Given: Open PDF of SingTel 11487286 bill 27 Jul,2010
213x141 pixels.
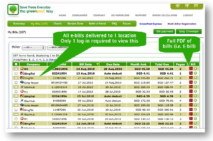Looking at the screenshot, I should tap(191, 78).
